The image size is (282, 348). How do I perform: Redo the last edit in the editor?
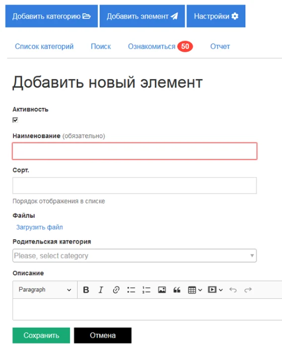[248, 290]
